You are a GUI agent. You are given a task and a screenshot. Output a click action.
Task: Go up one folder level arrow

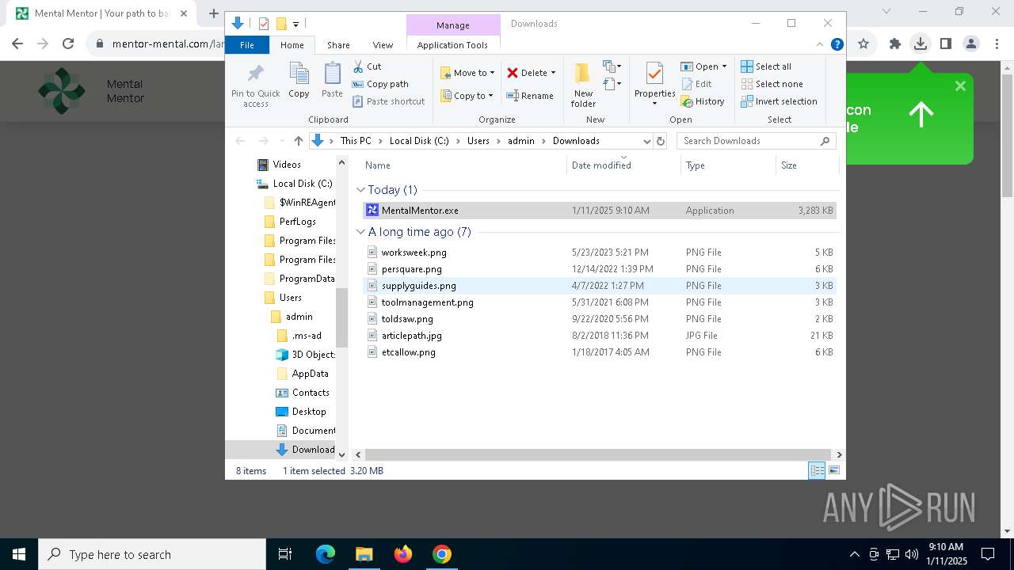click(298, 141)
